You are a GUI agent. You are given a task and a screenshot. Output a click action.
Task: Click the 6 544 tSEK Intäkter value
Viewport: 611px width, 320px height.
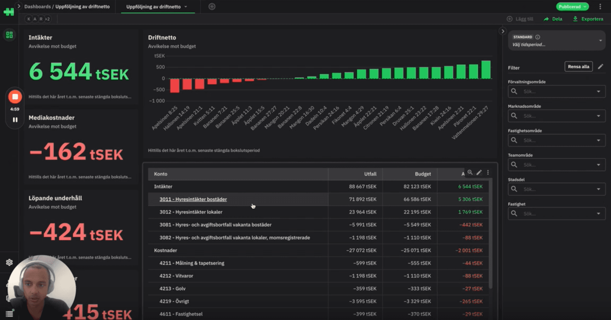(79, 72)
